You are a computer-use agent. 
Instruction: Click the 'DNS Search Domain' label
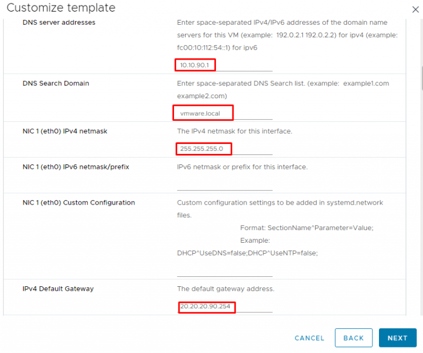tap(56, 83)
